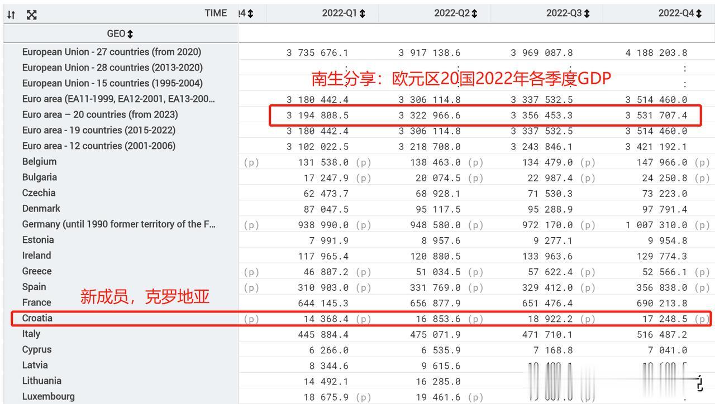
Task: Click the expand fullscreen table icon
Action: point(31,15)
